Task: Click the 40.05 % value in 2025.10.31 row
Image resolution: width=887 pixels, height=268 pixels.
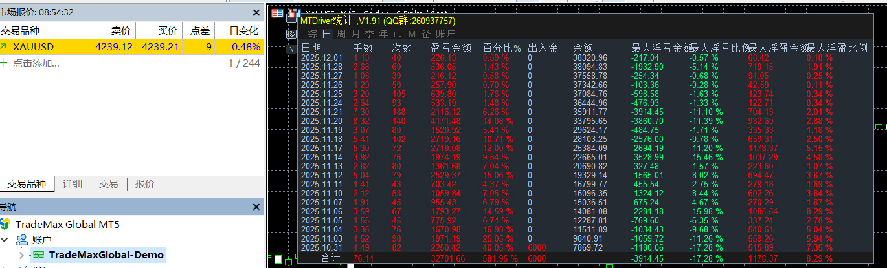Action: pos(499,247)
